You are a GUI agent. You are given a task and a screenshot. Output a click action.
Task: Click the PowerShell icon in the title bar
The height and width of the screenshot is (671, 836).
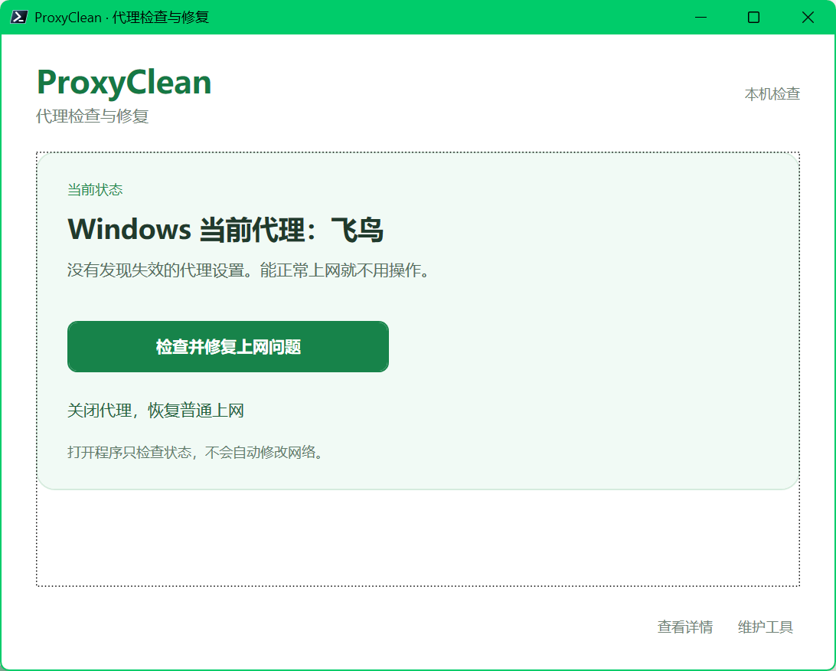coord(18,17)
